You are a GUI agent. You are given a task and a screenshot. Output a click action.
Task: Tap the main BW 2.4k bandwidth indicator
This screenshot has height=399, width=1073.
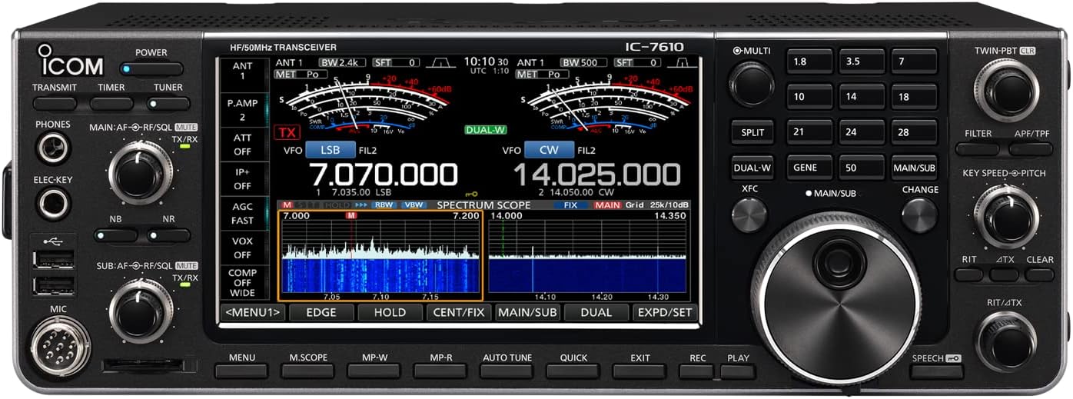click(x=343, y=62)
